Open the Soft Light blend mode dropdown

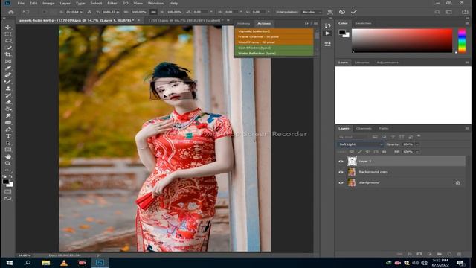pyautogui.click(x=360, y=144)
